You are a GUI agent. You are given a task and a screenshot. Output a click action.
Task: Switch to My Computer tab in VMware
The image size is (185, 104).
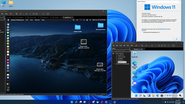20,17
